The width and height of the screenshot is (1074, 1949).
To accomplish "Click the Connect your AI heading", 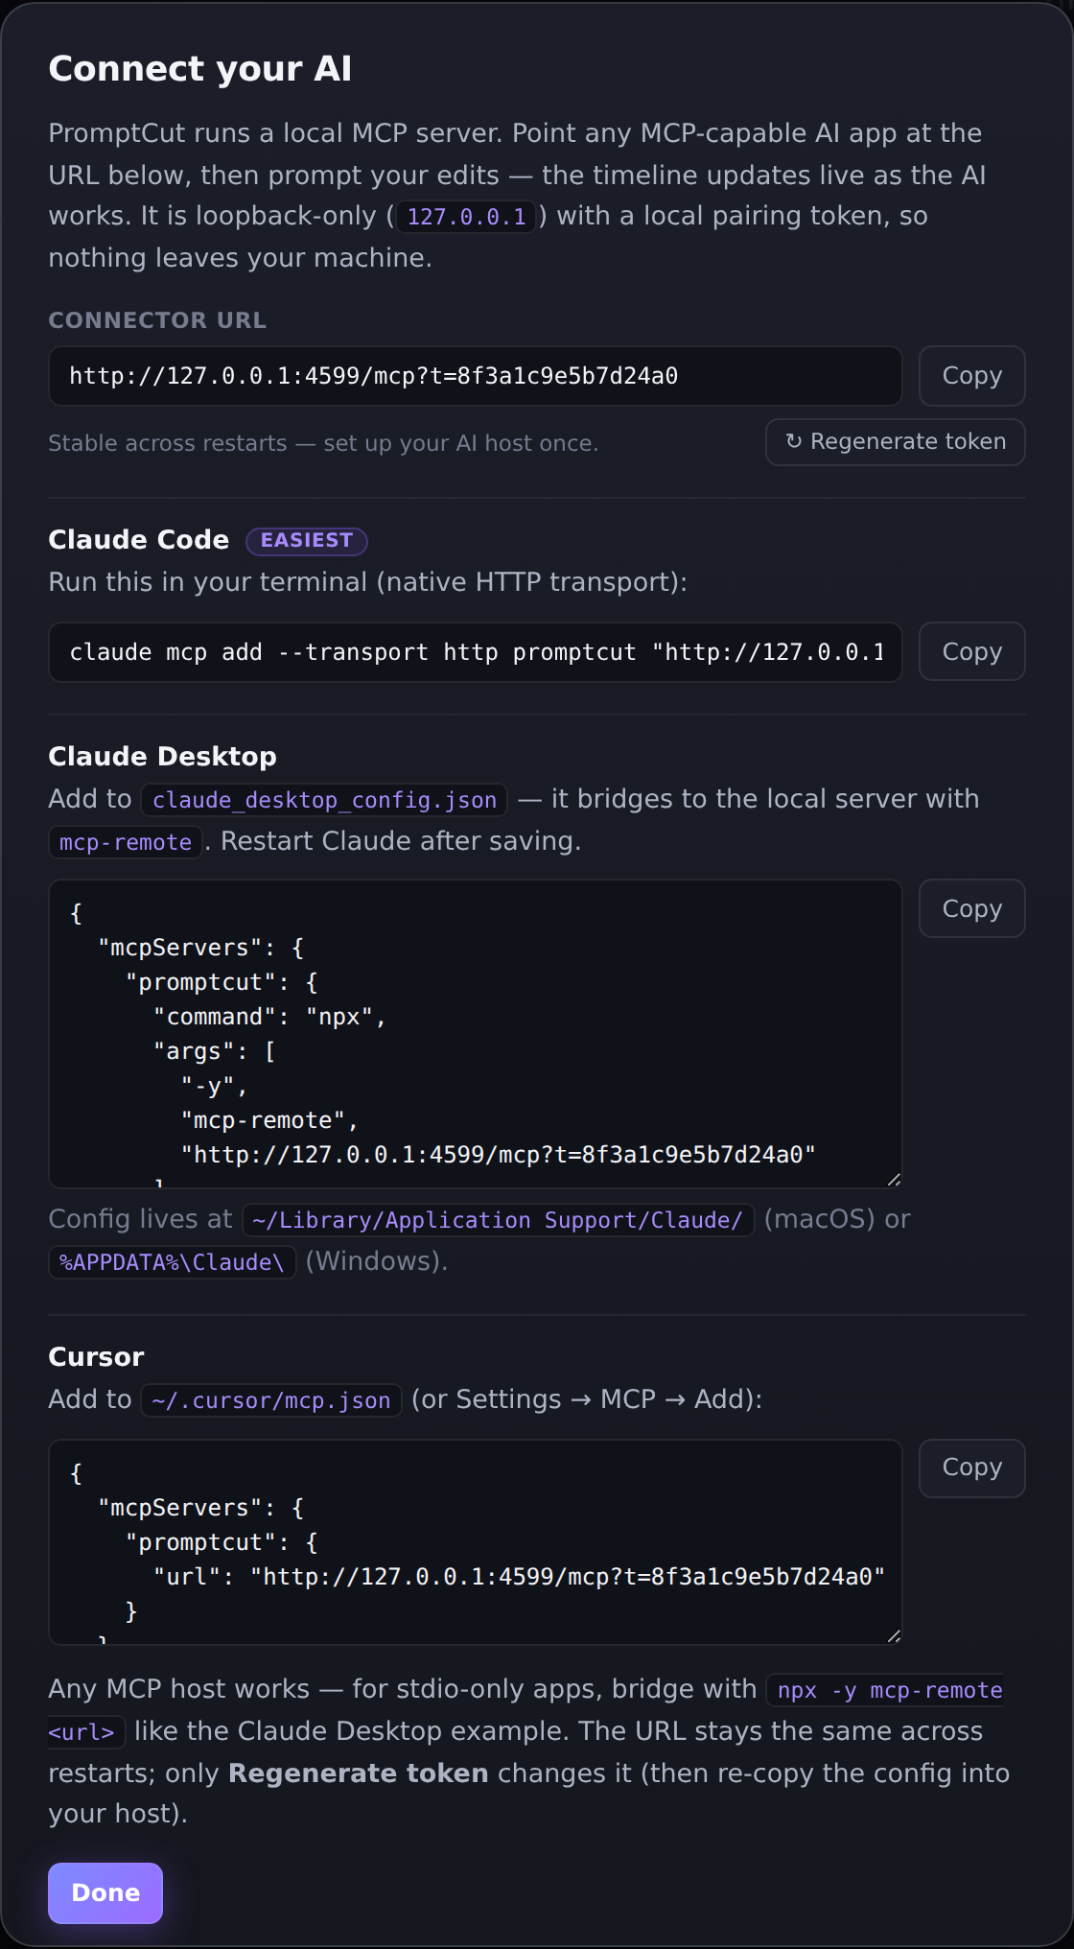I will click(x=199, y=69).
